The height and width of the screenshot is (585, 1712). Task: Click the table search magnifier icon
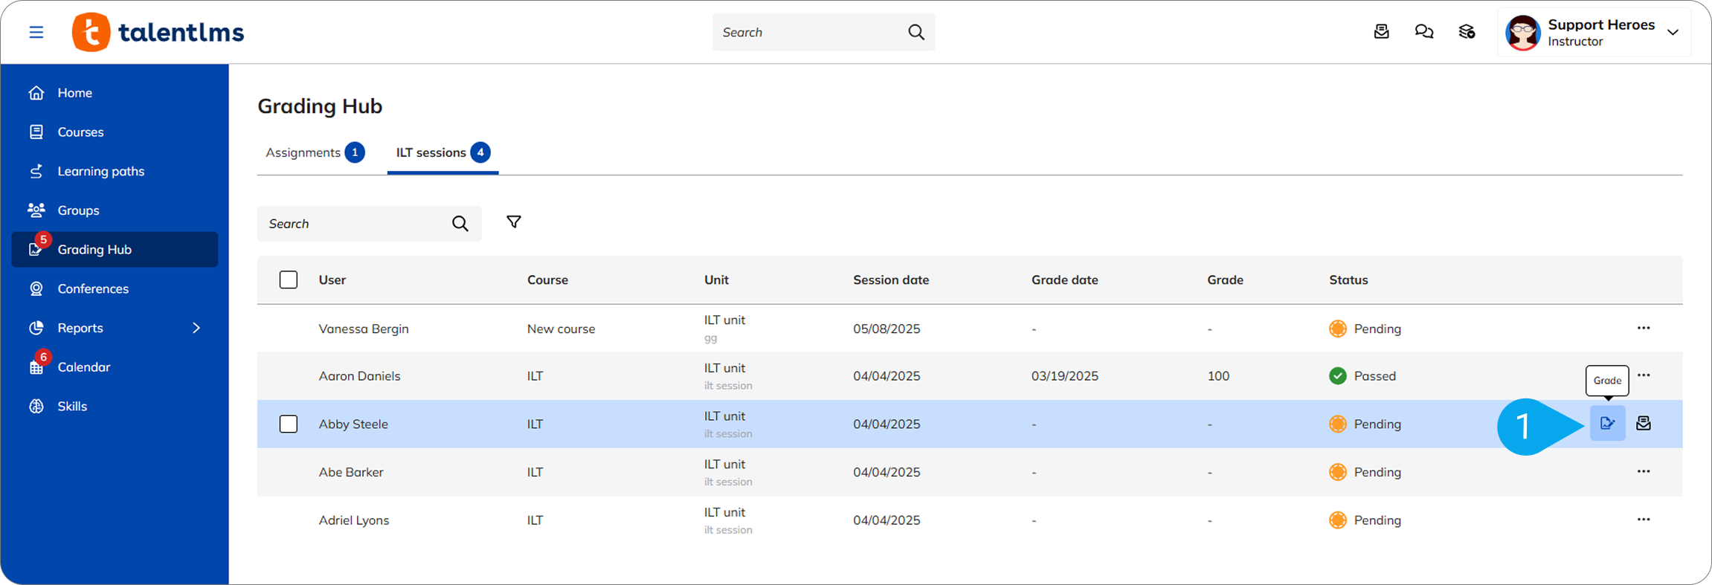(x=460, y=224)
